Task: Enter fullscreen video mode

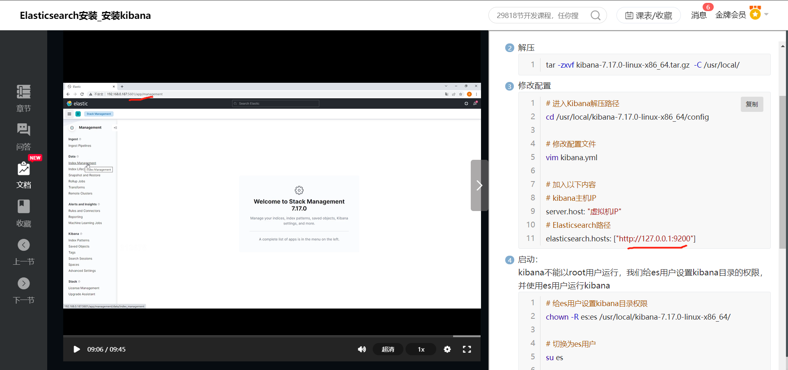Action: click(467, 349)
